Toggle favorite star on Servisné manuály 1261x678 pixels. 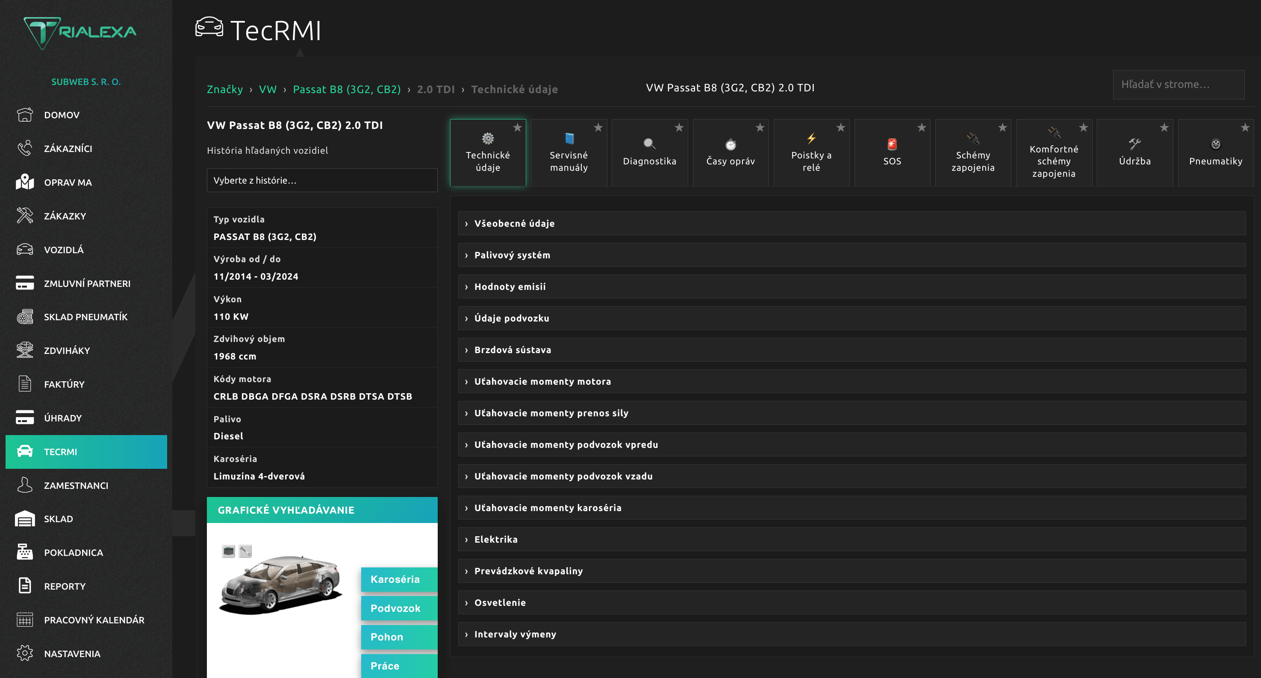click(598, 128)
